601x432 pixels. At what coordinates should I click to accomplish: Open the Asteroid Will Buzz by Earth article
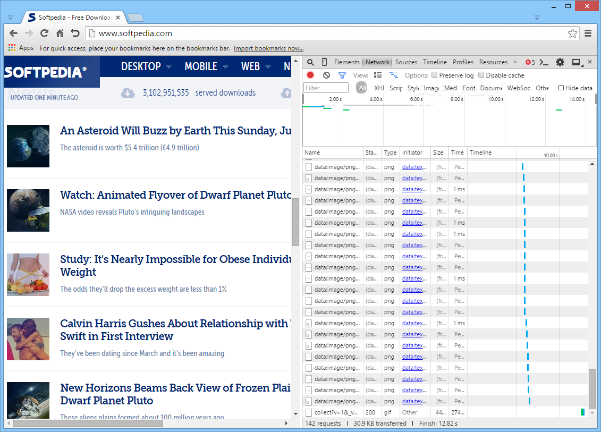[175, 131]
